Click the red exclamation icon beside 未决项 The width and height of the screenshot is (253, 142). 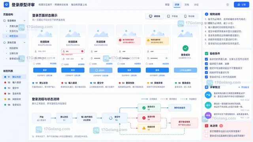(x=206, y=126)
